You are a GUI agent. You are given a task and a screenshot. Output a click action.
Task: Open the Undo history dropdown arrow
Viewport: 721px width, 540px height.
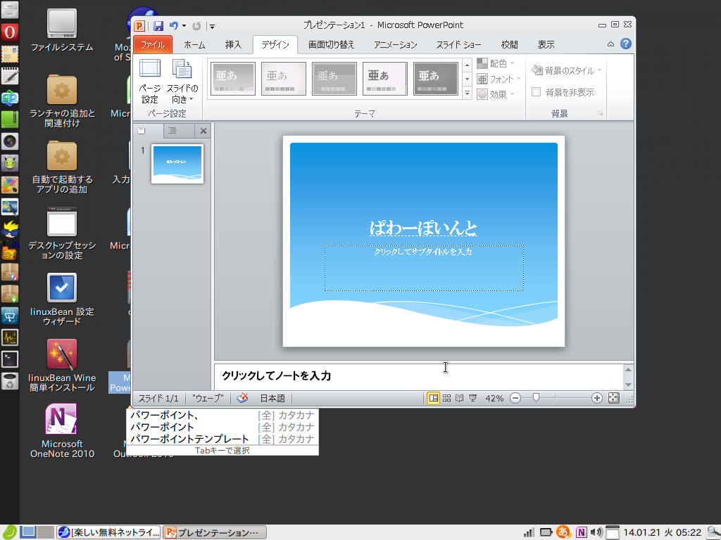click(x=184, y=26)
